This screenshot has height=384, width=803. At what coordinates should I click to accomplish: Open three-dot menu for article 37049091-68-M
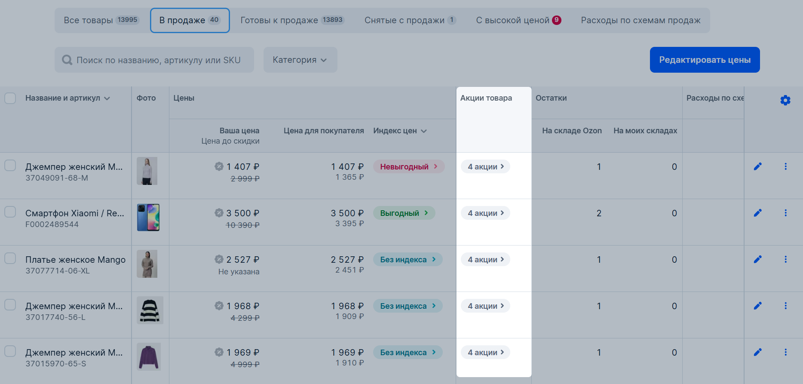[x=786, y=166]
